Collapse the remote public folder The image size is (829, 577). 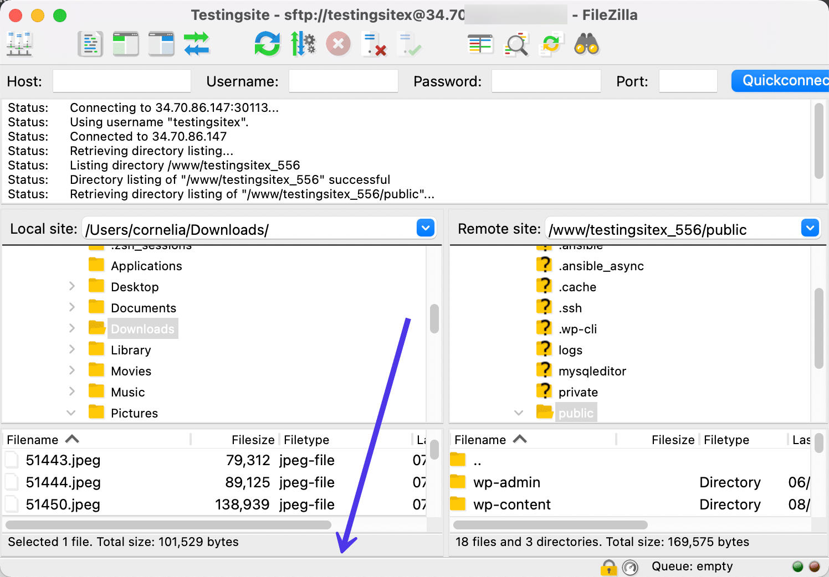point(519,413)
